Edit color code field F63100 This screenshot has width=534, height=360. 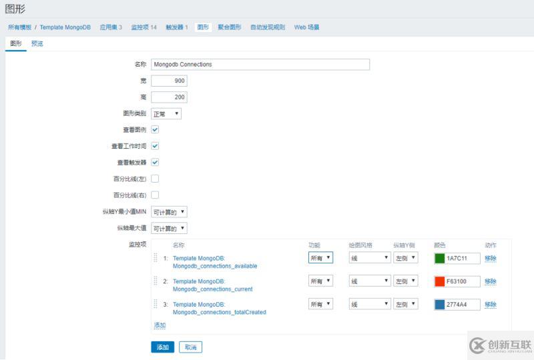tap(463, 281)
